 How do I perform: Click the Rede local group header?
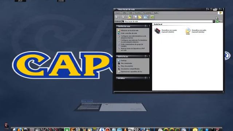pyautogui.click(x=158, y=24)
